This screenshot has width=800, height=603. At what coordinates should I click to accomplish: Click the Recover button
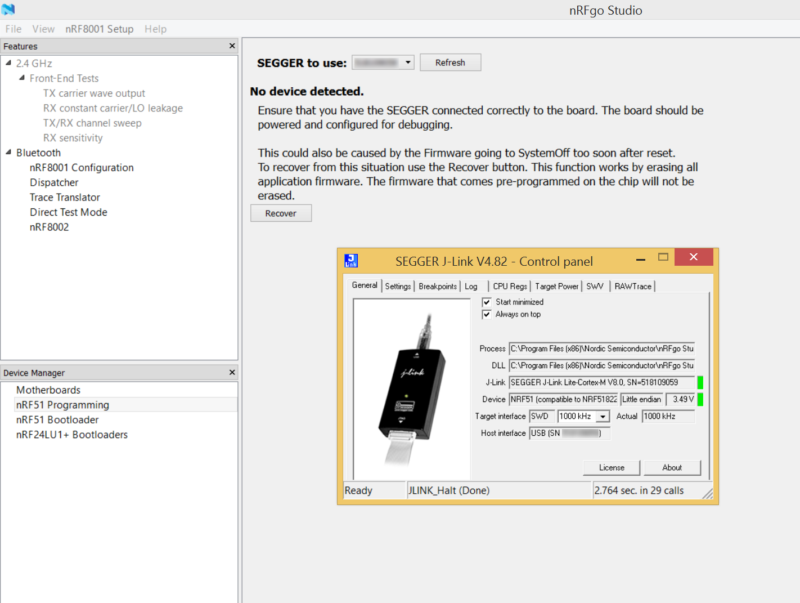click(x=281, y=213)
